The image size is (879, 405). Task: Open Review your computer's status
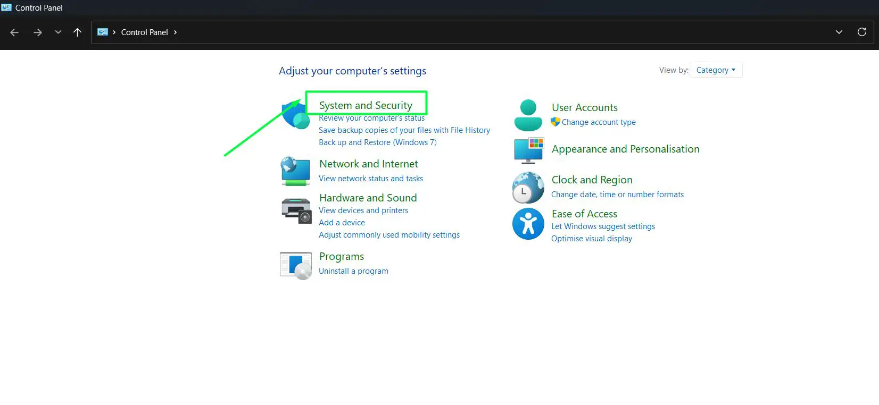371,118
